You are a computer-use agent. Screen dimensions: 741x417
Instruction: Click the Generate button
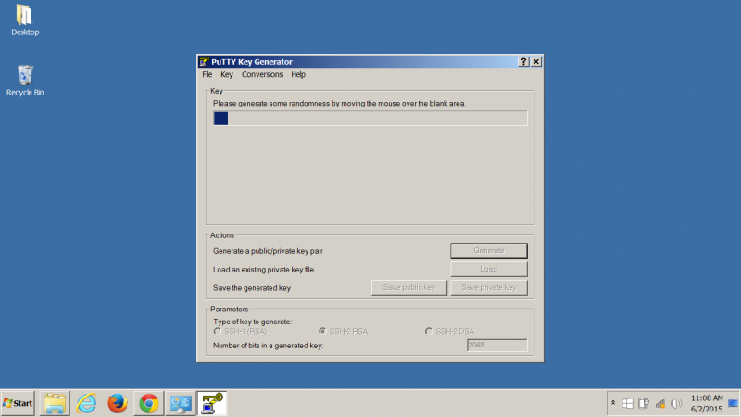click(x=489, y=250)
